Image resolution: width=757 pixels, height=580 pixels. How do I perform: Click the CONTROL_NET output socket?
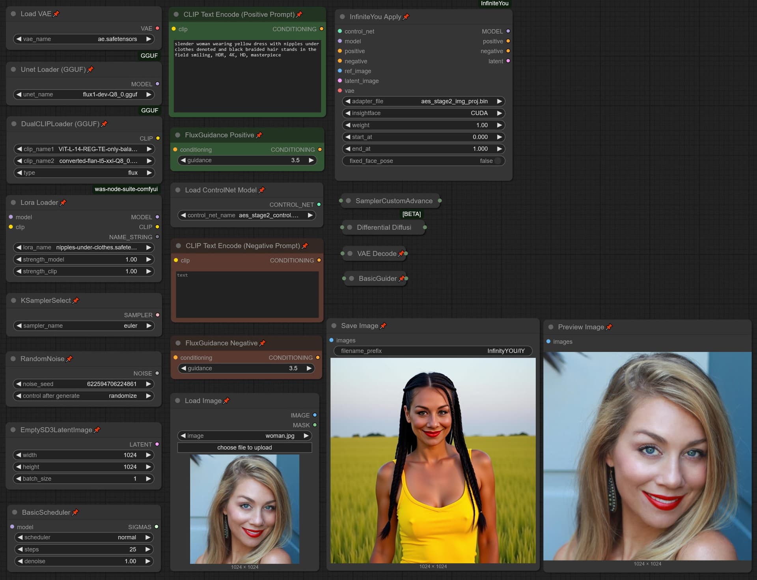click(319, 204)
